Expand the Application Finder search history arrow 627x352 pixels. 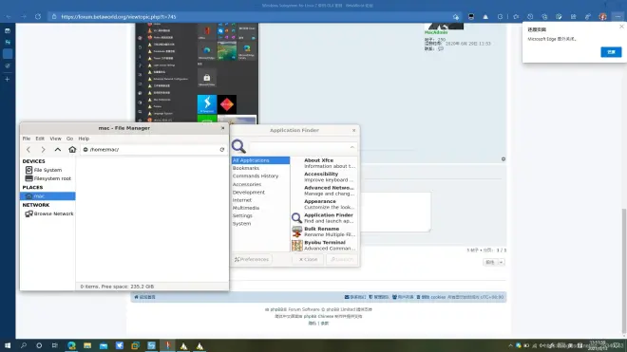tap(351, 147)
